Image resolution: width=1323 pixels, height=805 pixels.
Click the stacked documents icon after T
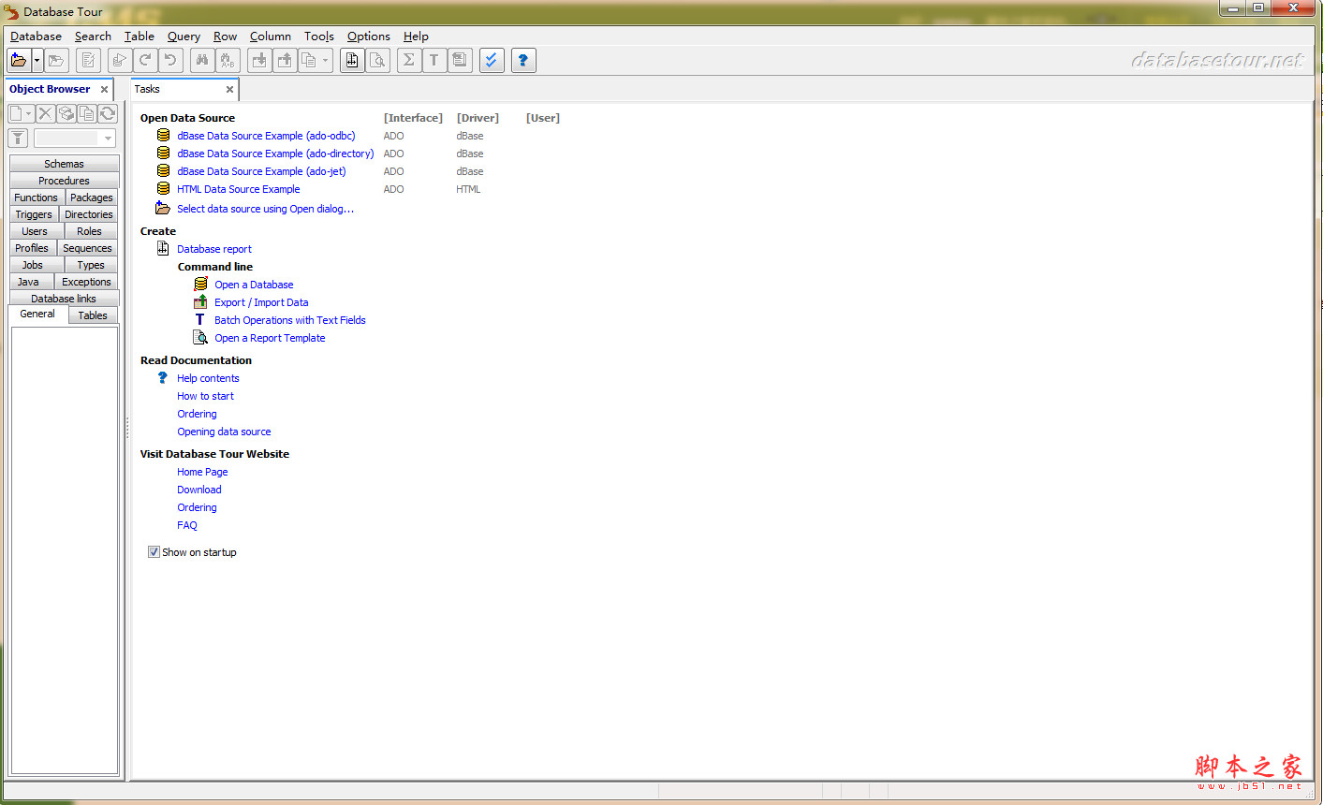point(460,61)
